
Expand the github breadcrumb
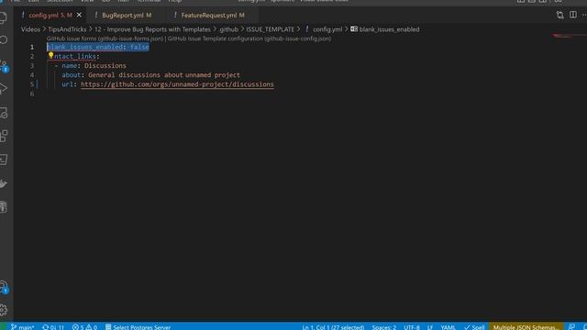(228, 29)
